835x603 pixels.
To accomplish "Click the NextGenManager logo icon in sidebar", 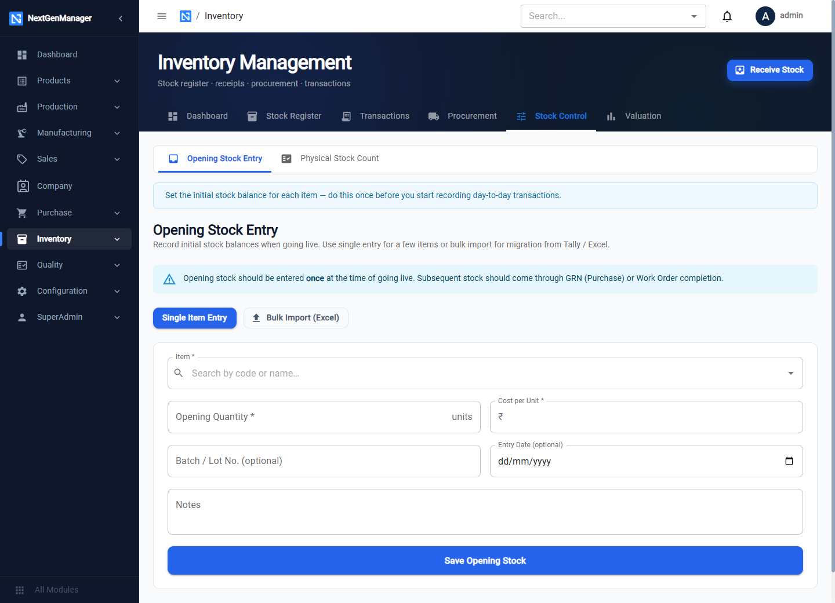I will (x=16, y=19).
